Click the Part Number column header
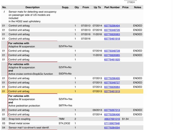 (x=112, y=7)
